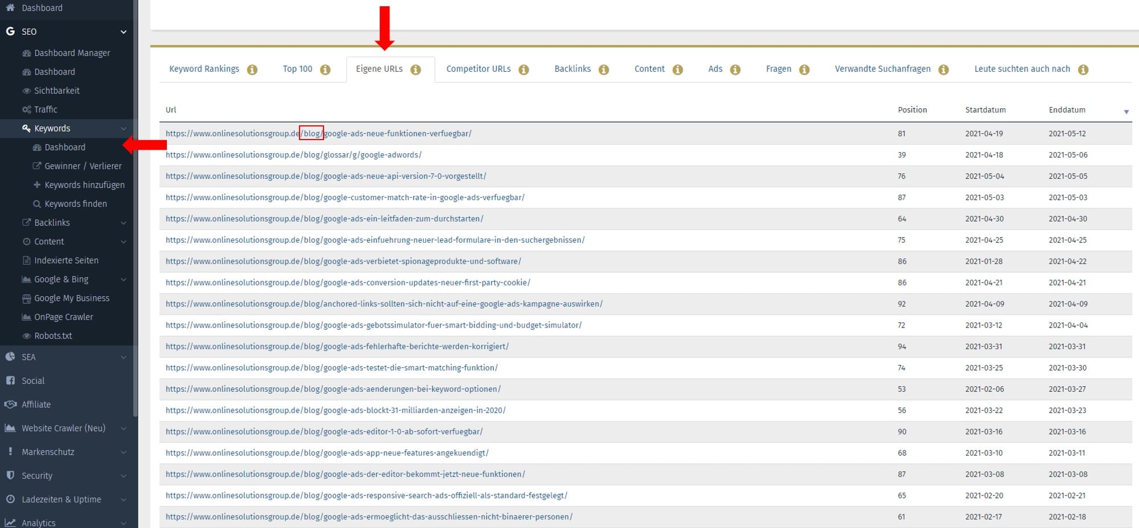The height and width of the screenshot is (528, 1139).
Task: Click the exclamation icon beside Markenschutz
Action: [x=10, y=451]
